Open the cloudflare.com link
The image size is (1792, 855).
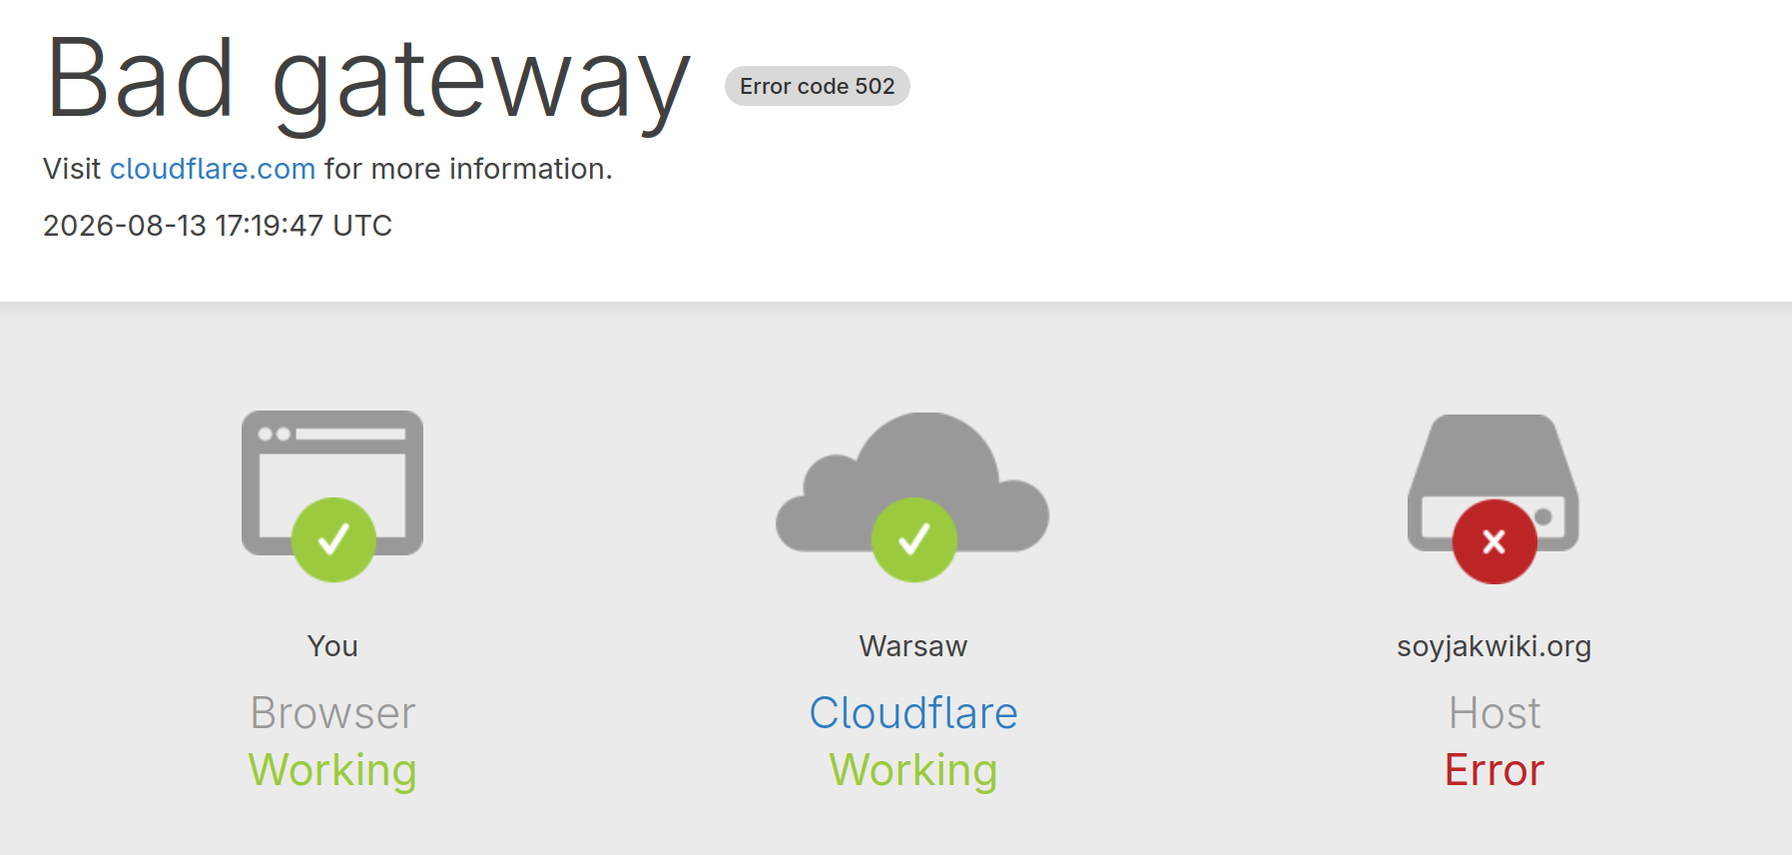(x=213, y=169)
